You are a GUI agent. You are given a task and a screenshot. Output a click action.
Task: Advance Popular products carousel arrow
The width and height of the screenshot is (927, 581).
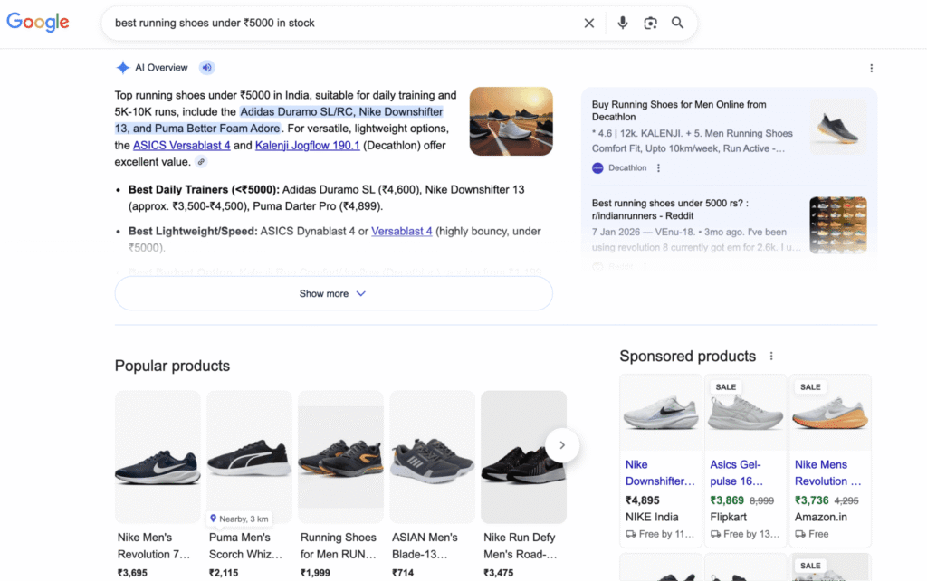pyautogui.click(x=561, y=445)
